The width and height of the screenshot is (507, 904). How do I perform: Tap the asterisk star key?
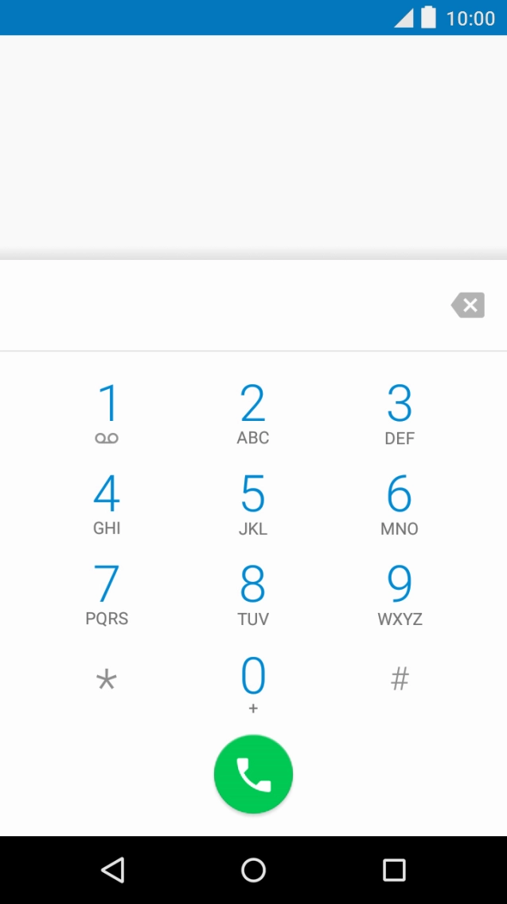(107, 680)
